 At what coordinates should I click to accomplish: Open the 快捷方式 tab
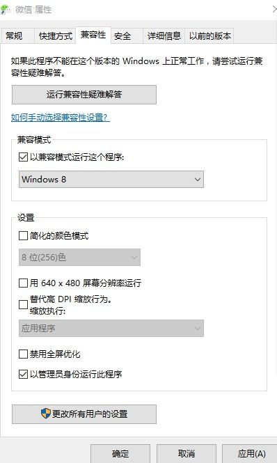55,36
